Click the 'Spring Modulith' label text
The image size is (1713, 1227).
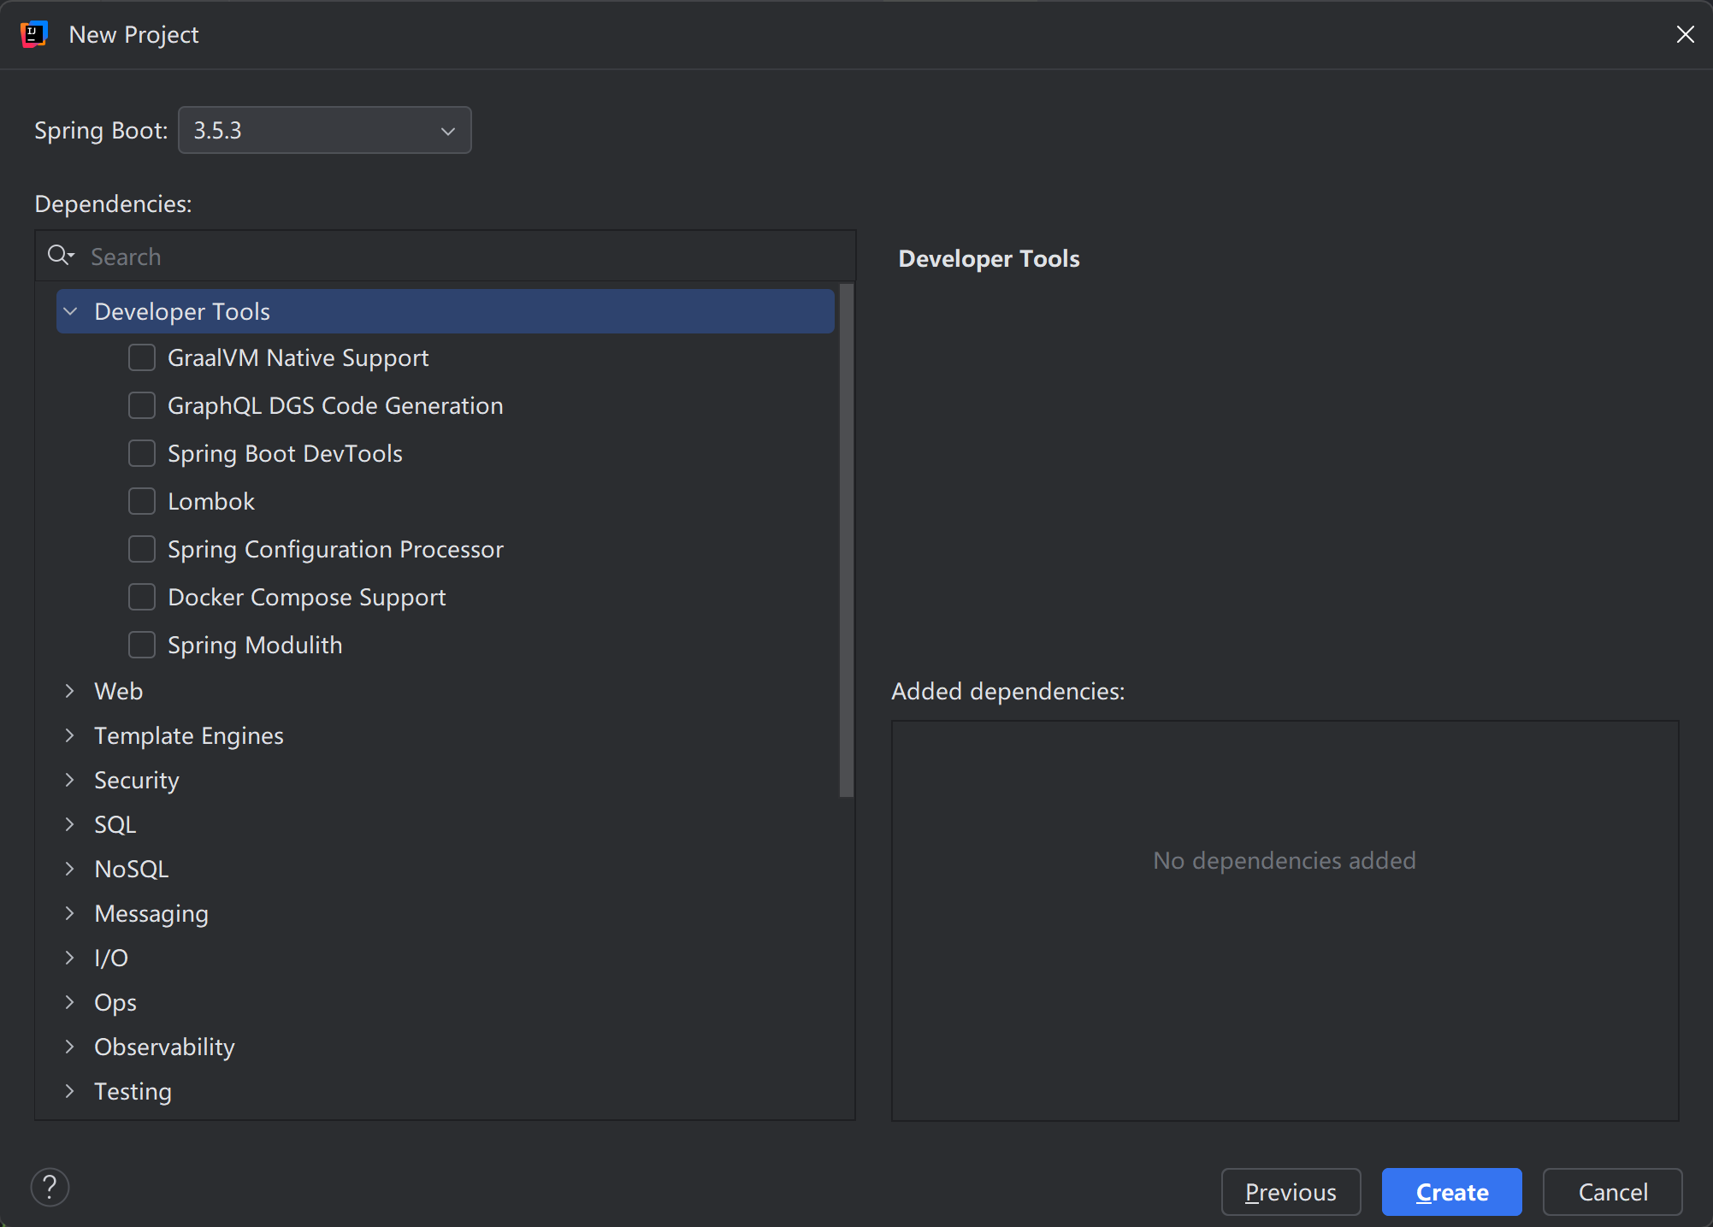pyautogui.click(x=255, y=645)
